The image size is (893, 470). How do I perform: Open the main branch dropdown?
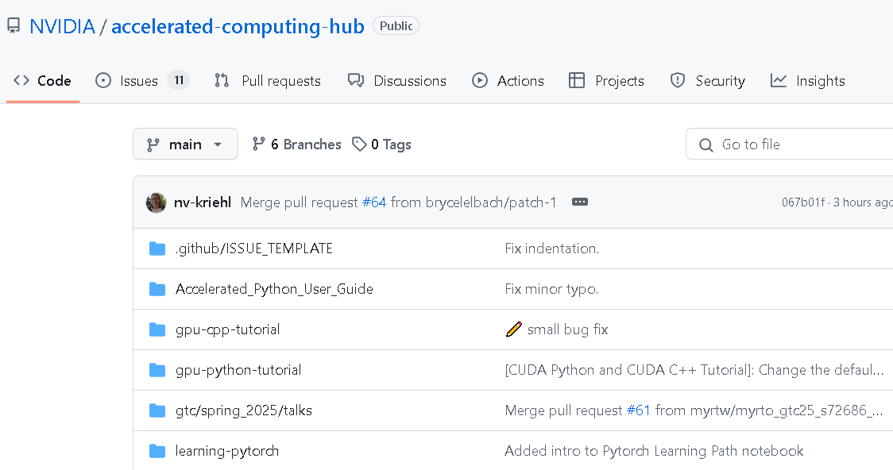pos(185,144)
